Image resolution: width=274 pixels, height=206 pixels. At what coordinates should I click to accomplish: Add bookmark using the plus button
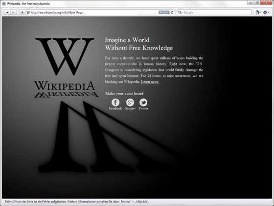coord(22,12)
